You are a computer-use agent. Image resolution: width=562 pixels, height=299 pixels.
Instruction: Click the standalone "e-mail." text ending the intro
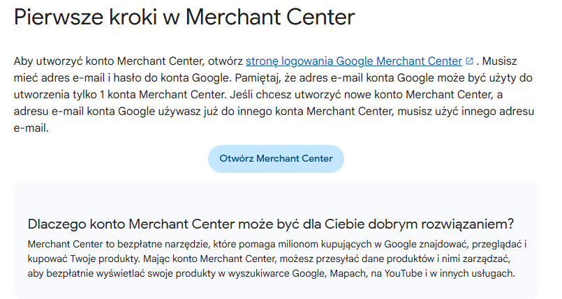pos(31,128)
